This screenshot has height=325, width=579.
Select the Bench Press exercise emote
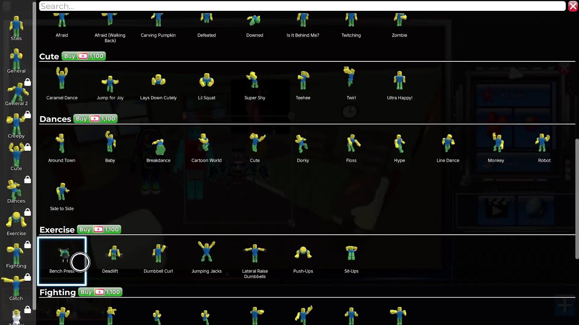point(62,261)
